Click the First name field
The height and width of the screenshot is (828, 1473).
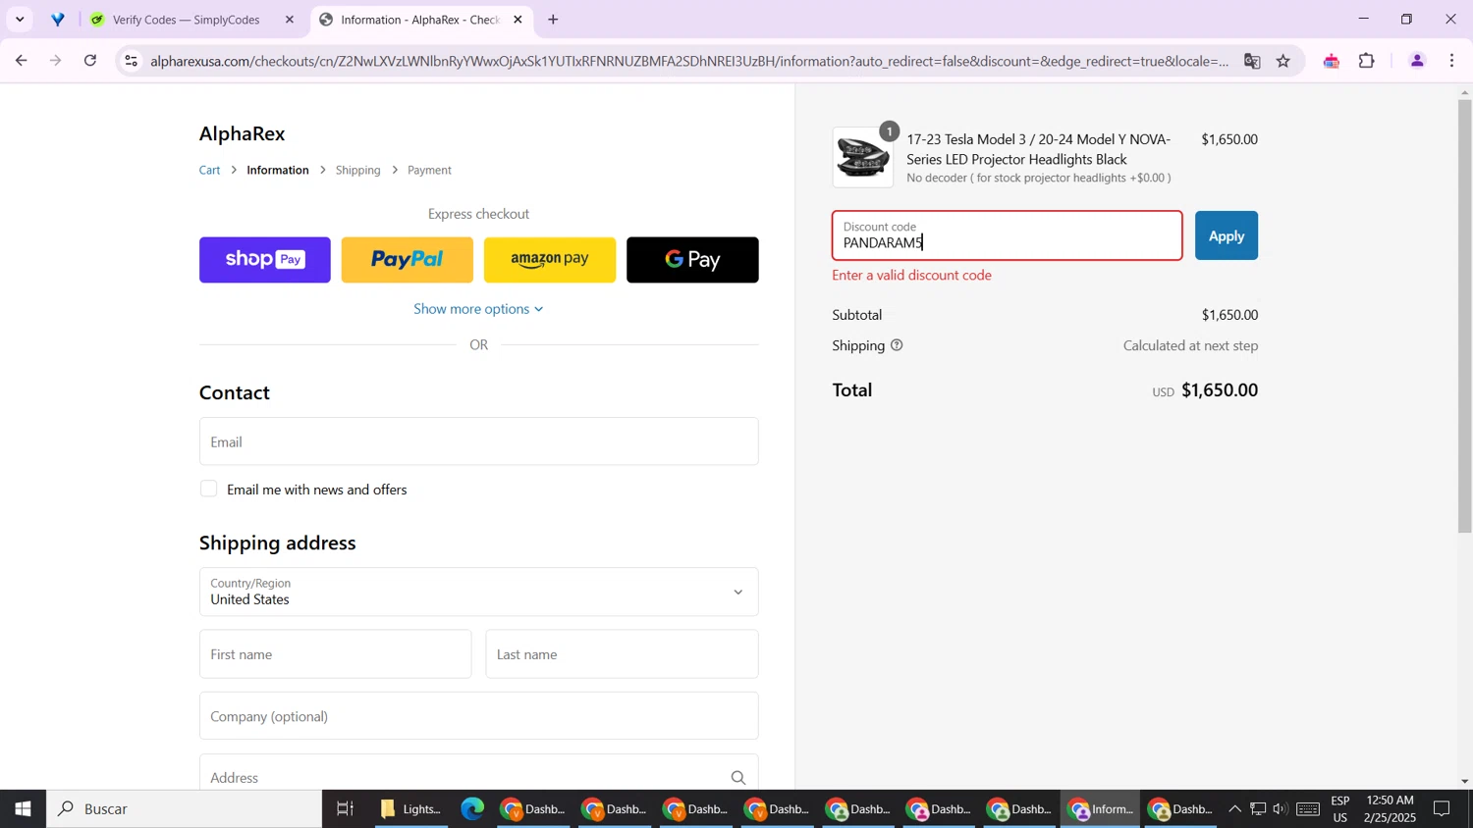point(335,654)
